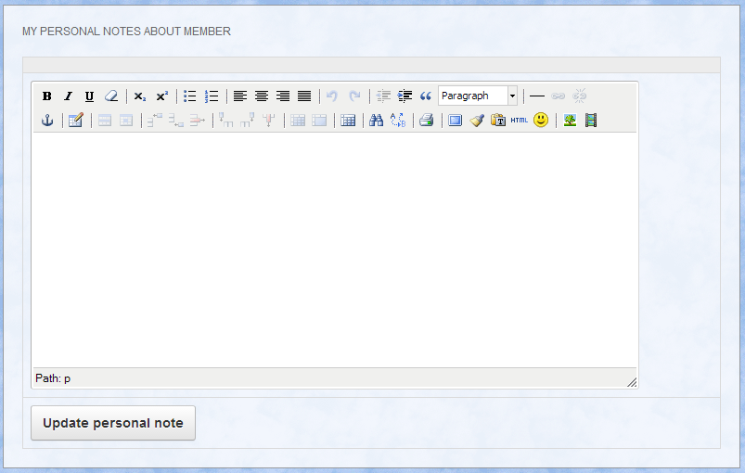Toggle bold formatting

coord(47,96)
